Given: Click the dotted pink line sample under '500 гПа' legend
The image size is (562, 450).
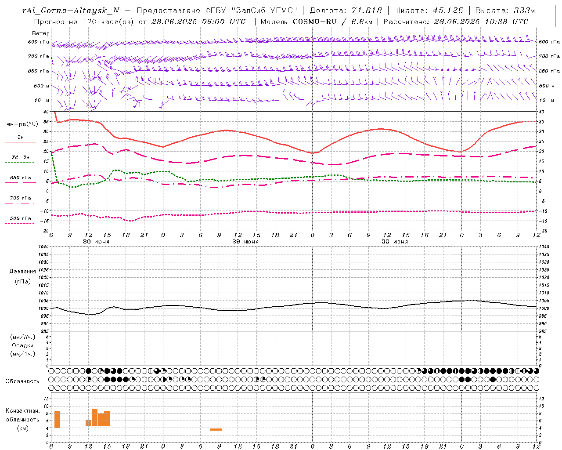Looking at the screenshot, I should tap(20, 223).
